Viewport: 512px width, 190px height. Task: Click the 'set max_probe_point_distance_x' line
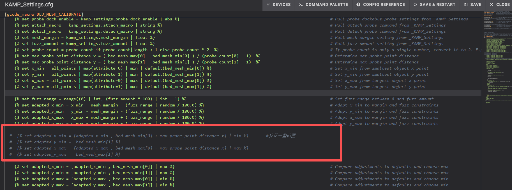pyautogui.click(x=137, y=56)
